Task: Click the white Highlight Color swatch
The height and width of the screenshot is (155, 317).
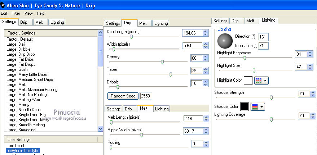Action: point(248,81)
